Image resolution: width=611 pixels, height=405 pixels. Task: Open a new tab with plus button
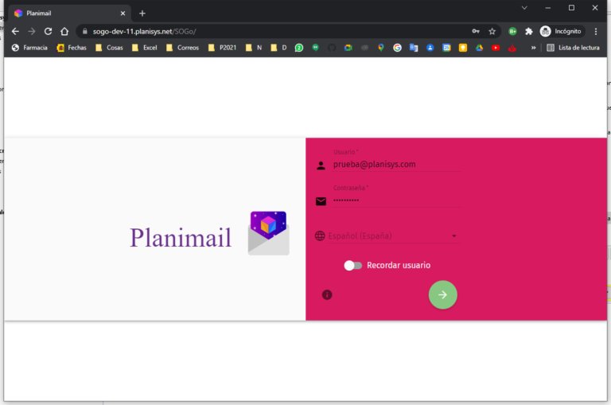click(x=142, y=13)
